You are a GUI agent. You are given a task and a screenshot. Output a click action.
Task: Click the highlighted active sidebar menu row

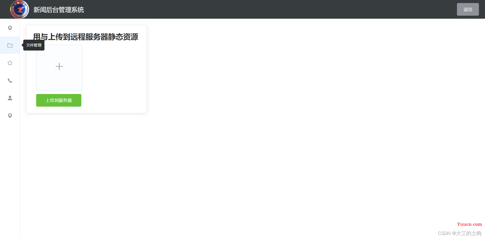click(10, 45)
